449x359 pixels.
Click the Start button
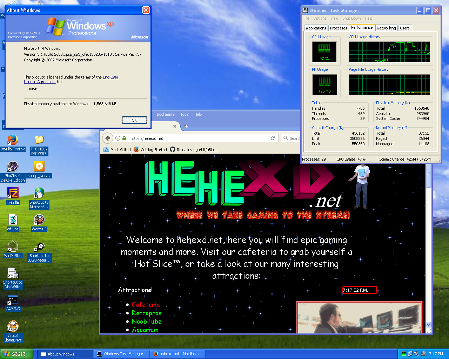[x=17, y=354]
